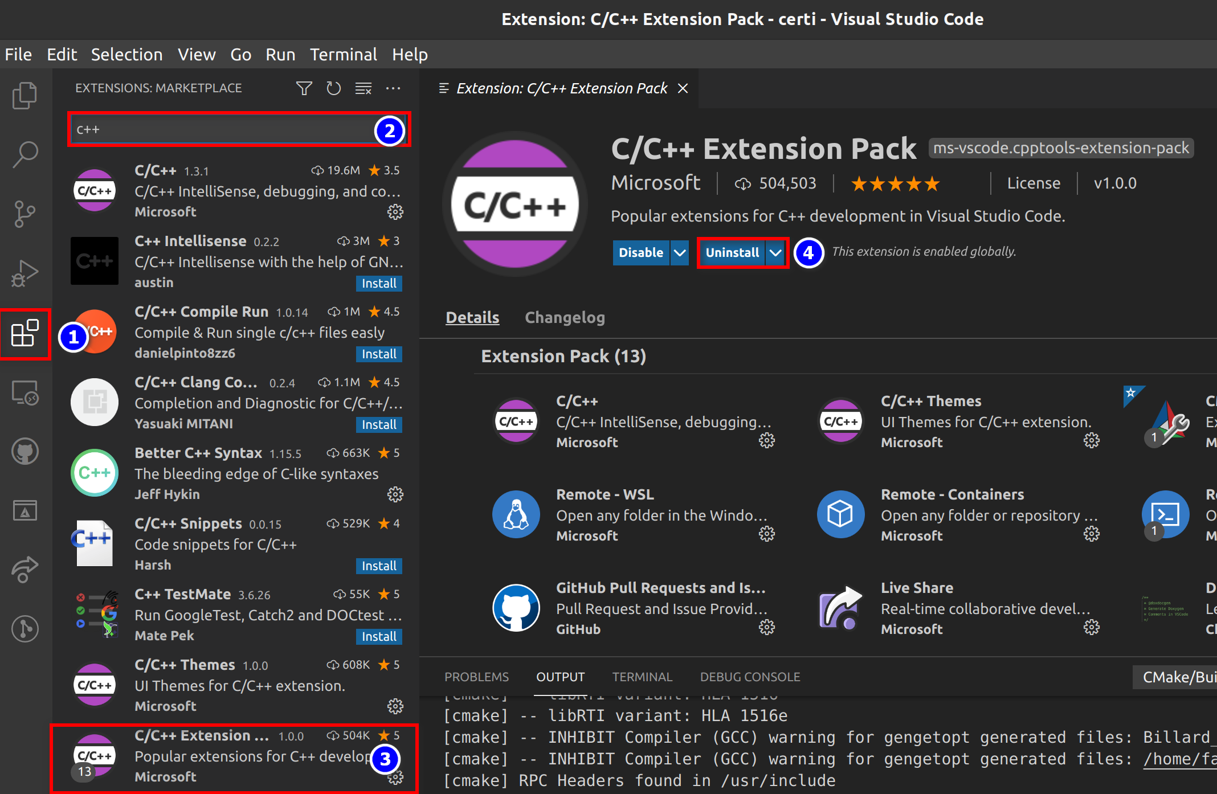
Task: Open manage gear for Better C++ Syntax
Action: [395, 494]
